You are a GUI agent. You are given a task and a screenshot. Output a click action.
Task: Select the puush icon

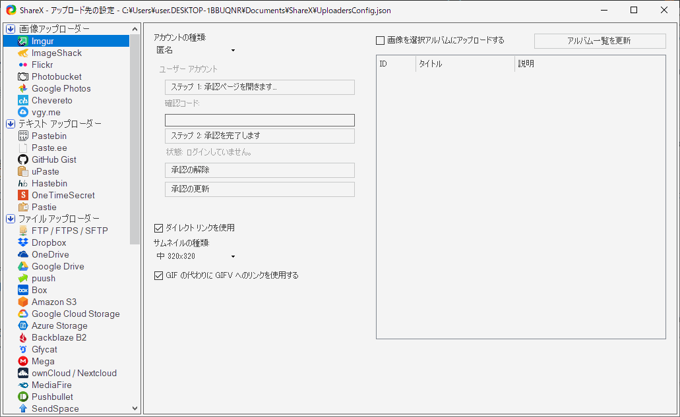[x=23, y=278]
